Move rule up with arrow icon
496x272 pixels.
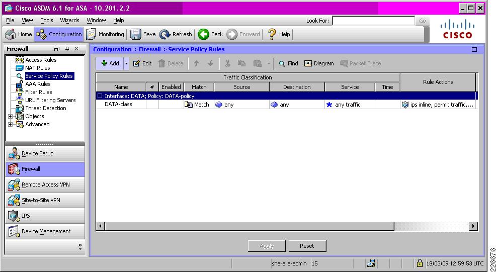click(x=196, y=63)
